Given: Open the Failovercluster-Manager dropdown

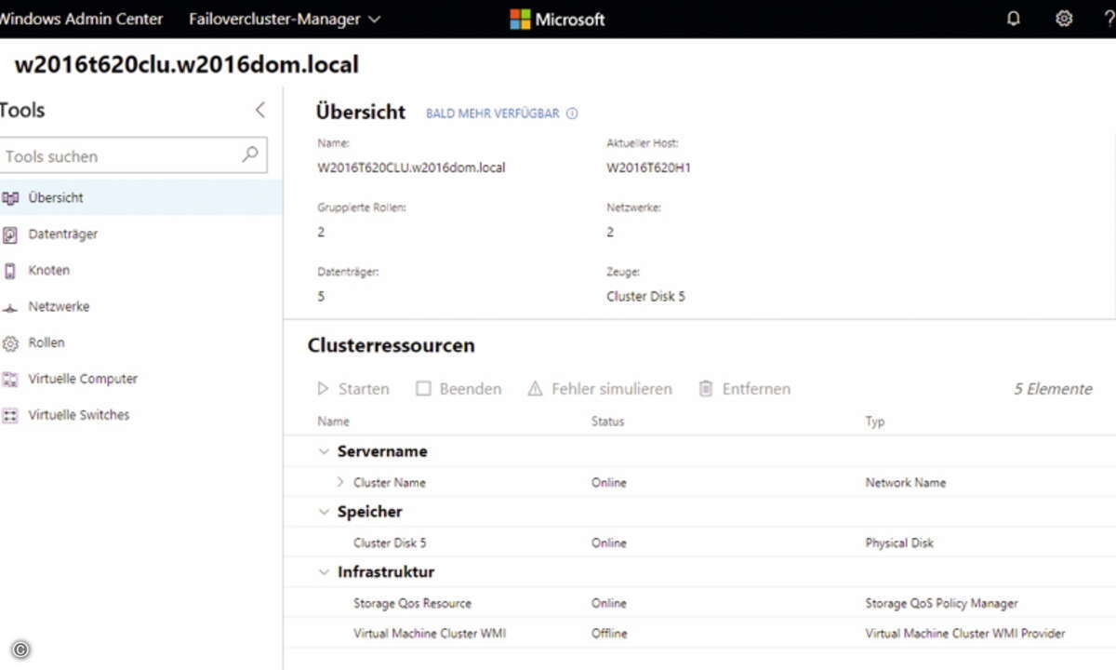Looking at the screenshot, I should click(x=285, y=19).
